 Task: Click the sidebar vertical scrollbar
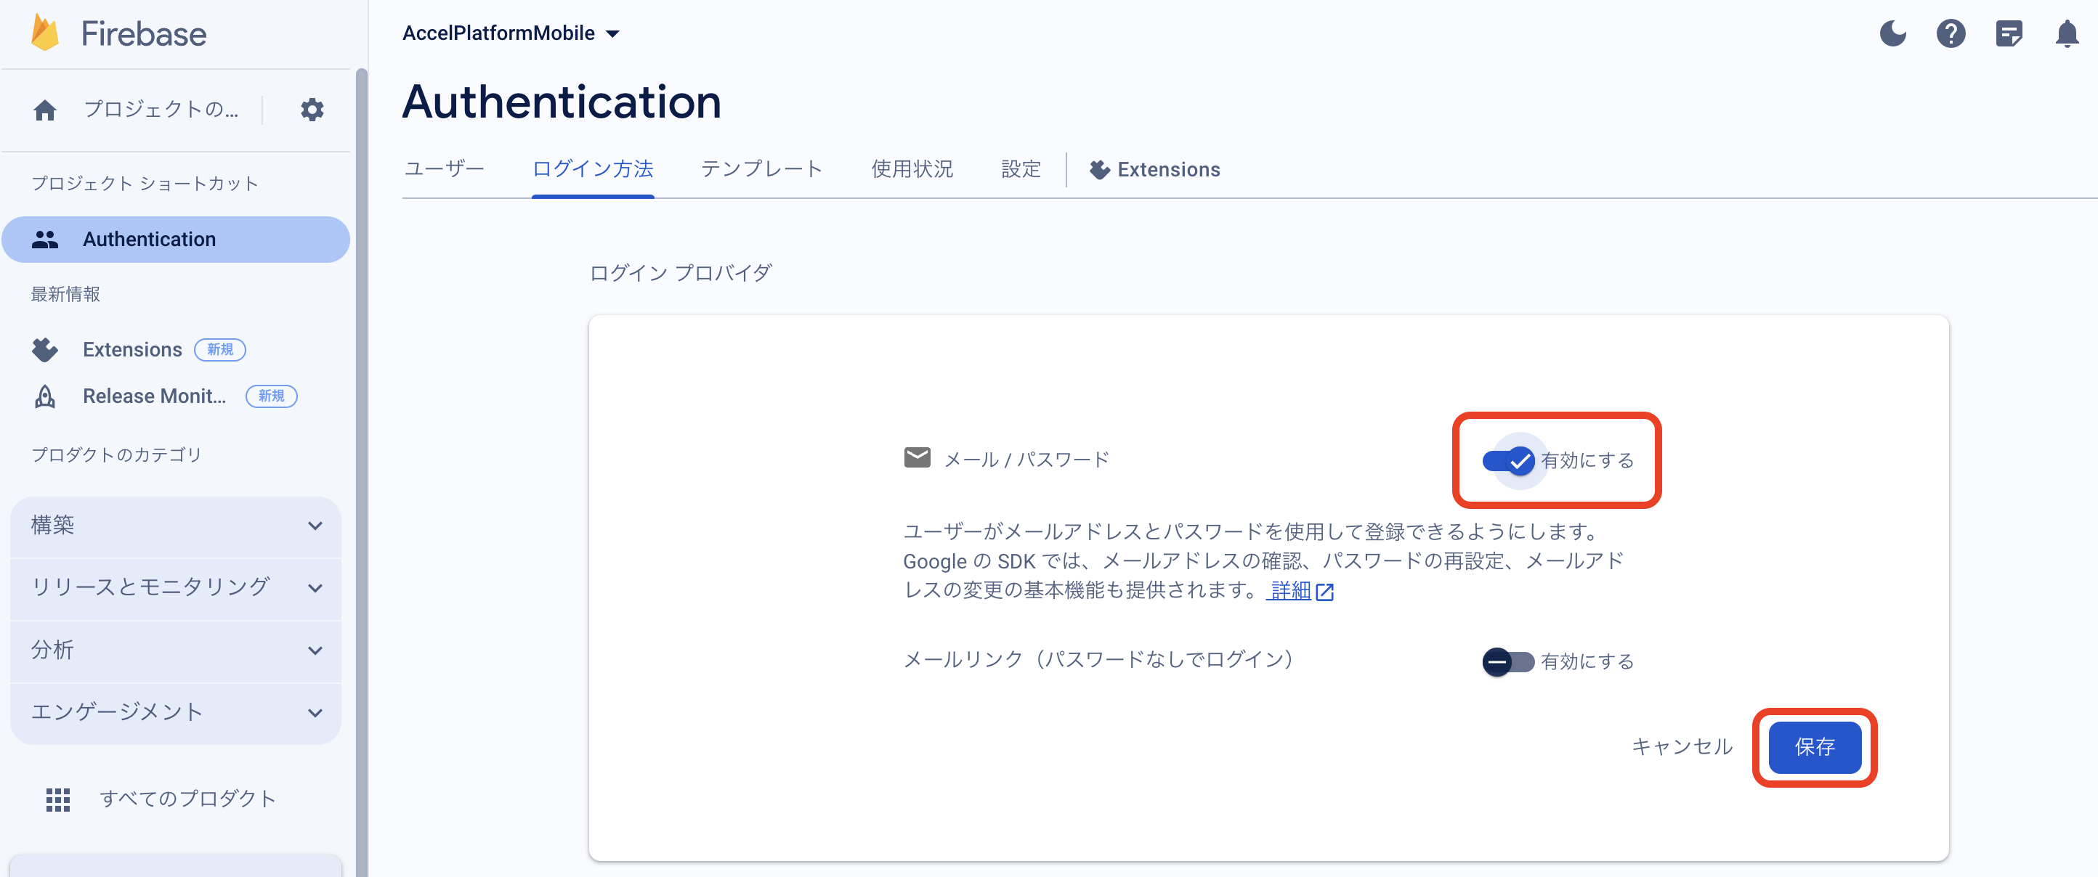click(361, 473)
